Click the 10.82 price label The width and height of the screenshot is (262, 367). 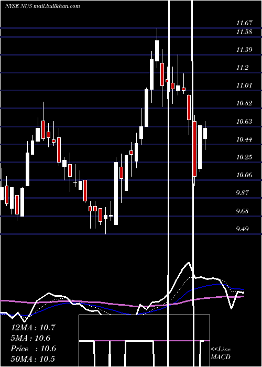coord(244,103)
